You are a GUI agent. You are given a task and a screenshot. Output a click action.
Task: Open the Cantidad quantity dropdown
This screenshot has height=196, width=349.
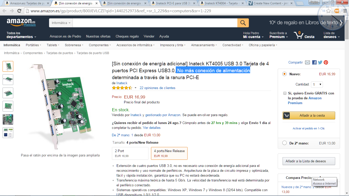(317, 84)
